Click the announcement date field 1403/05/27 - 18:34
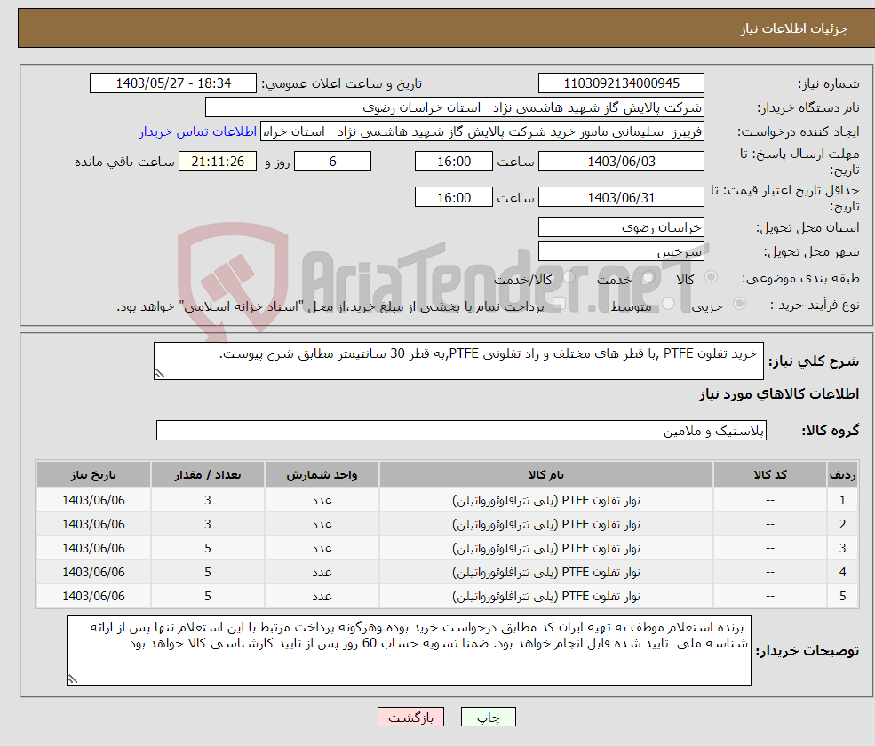Image resolution: width=875 pixels, height=746 pixels. click(x=173, y=83)
